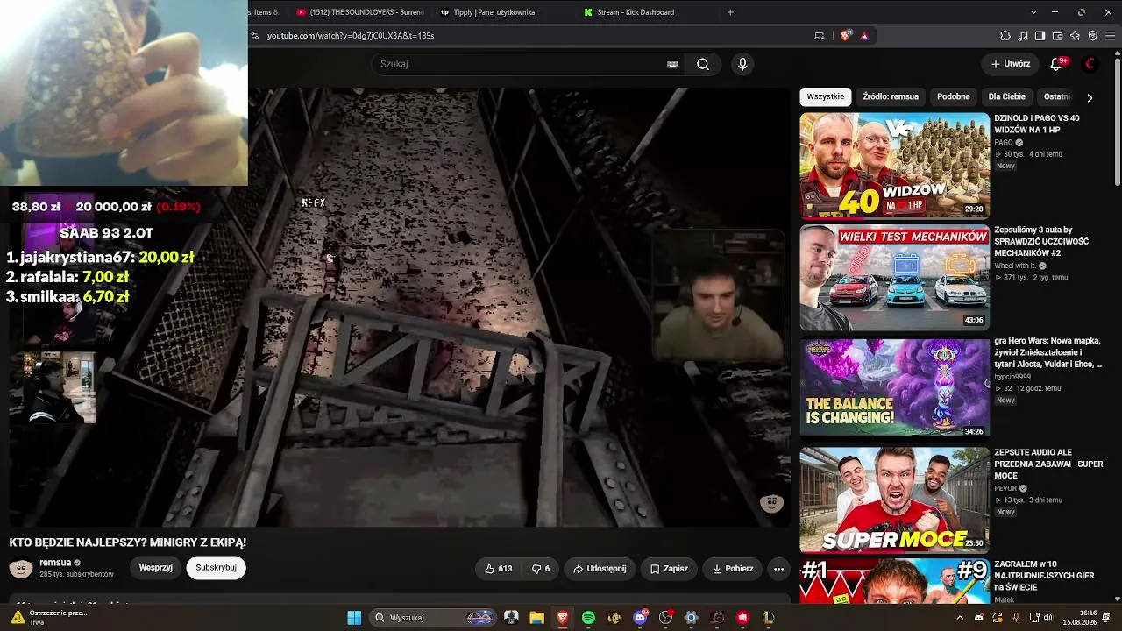Open the tab search dropdown chevron
This screenshot has width=1122, height=631.
[x=1033, y=12]
